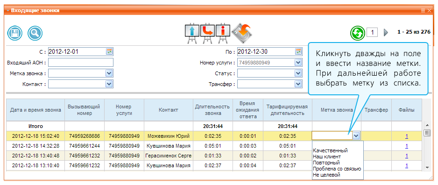Screen dimensions: 438x185
Task: Click the Входящий АОН input field
Action: [x=81, y=63]
